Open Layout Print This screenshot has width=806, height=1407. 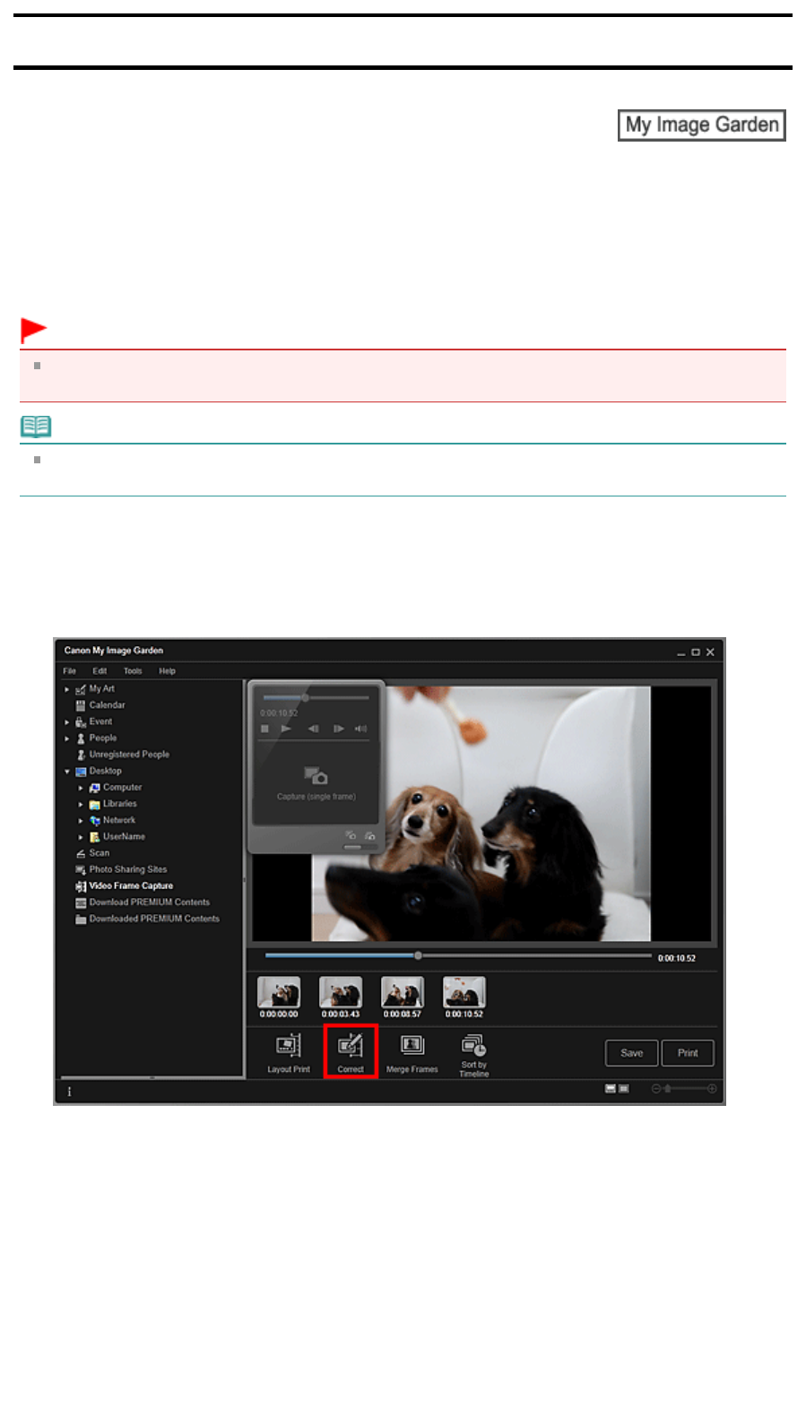click(x=288, y=1052)
